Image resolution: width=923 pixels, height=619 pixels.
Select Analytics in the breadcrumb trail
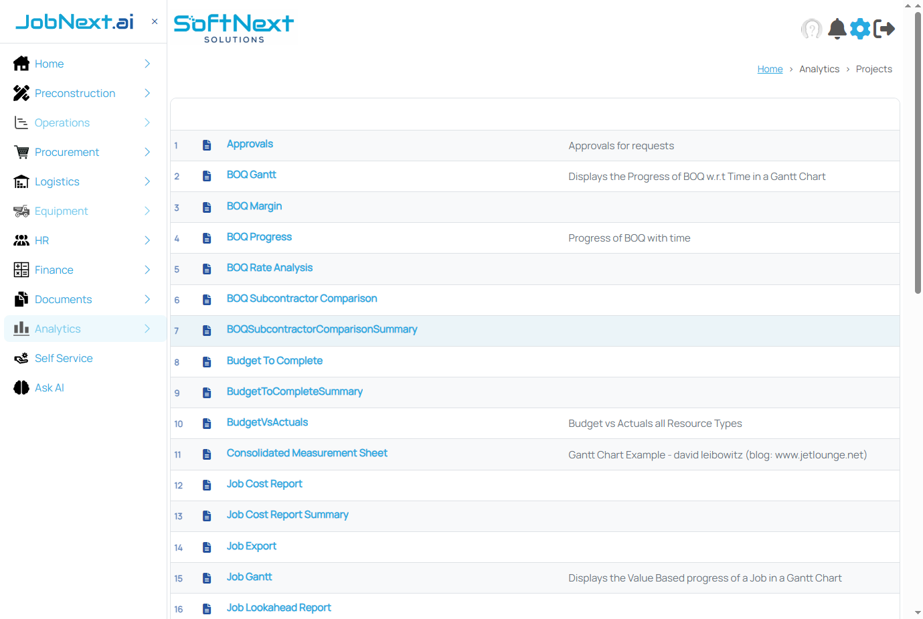[819, 69]
